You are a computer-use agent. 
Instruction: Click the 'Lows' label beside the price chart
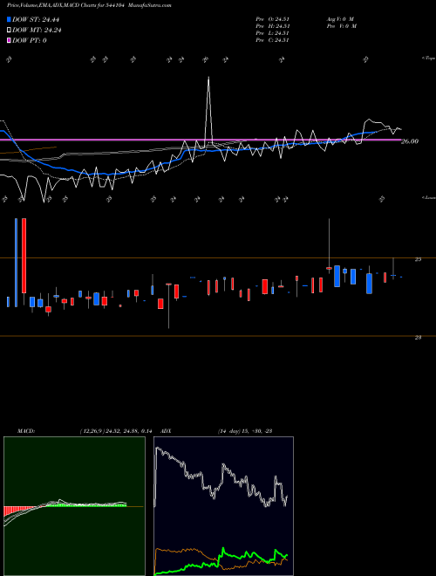click(428, 197)
